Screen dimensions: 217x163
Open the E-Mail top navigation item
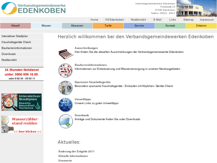tap(158, 20)
